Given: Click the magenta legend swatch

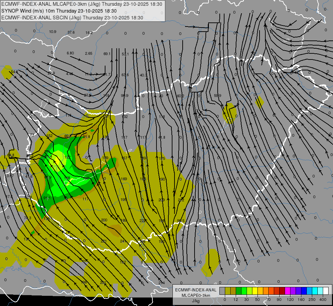Looking at the screenshot, I should pos(287,291).
